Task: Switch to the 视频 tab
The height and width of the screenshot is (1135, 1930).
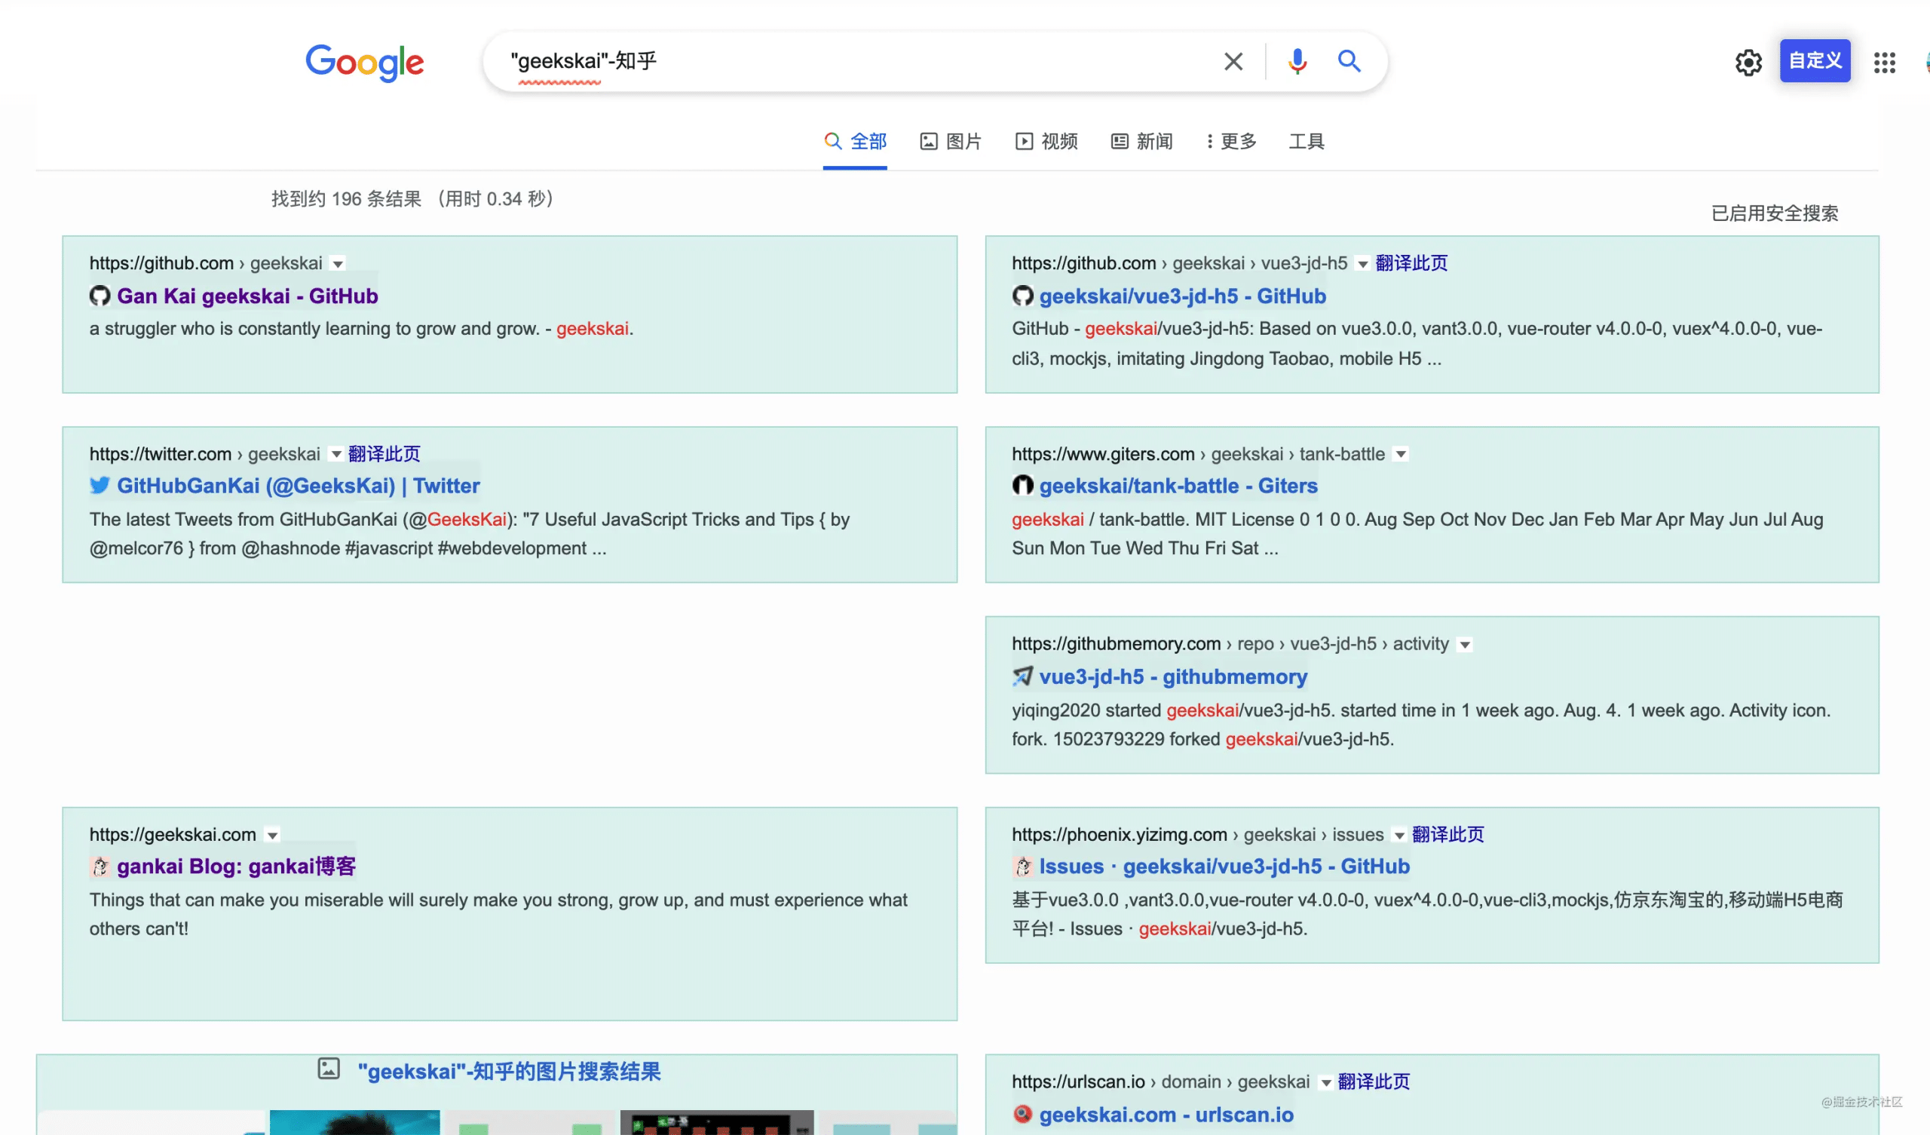Action: 1046,142
